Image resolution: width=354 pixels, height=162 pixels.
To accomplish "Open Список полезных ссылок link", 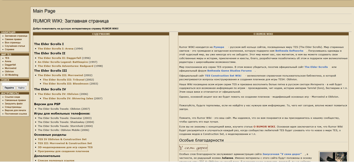I will (56, 161).
